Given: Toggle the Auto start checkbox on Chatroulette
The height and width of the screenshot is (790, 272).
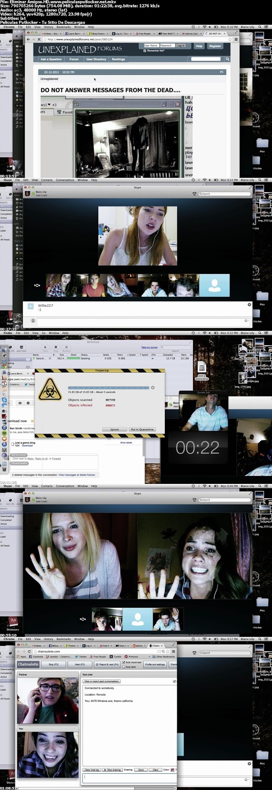Looking at the screenshot, I should point(124,667).
